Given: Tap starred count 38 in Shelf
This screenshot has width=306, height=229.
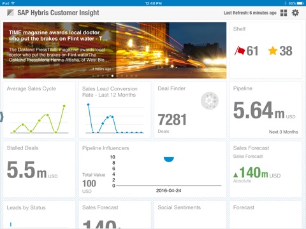Looking at the screenshot, I should (x=286, y=51).
